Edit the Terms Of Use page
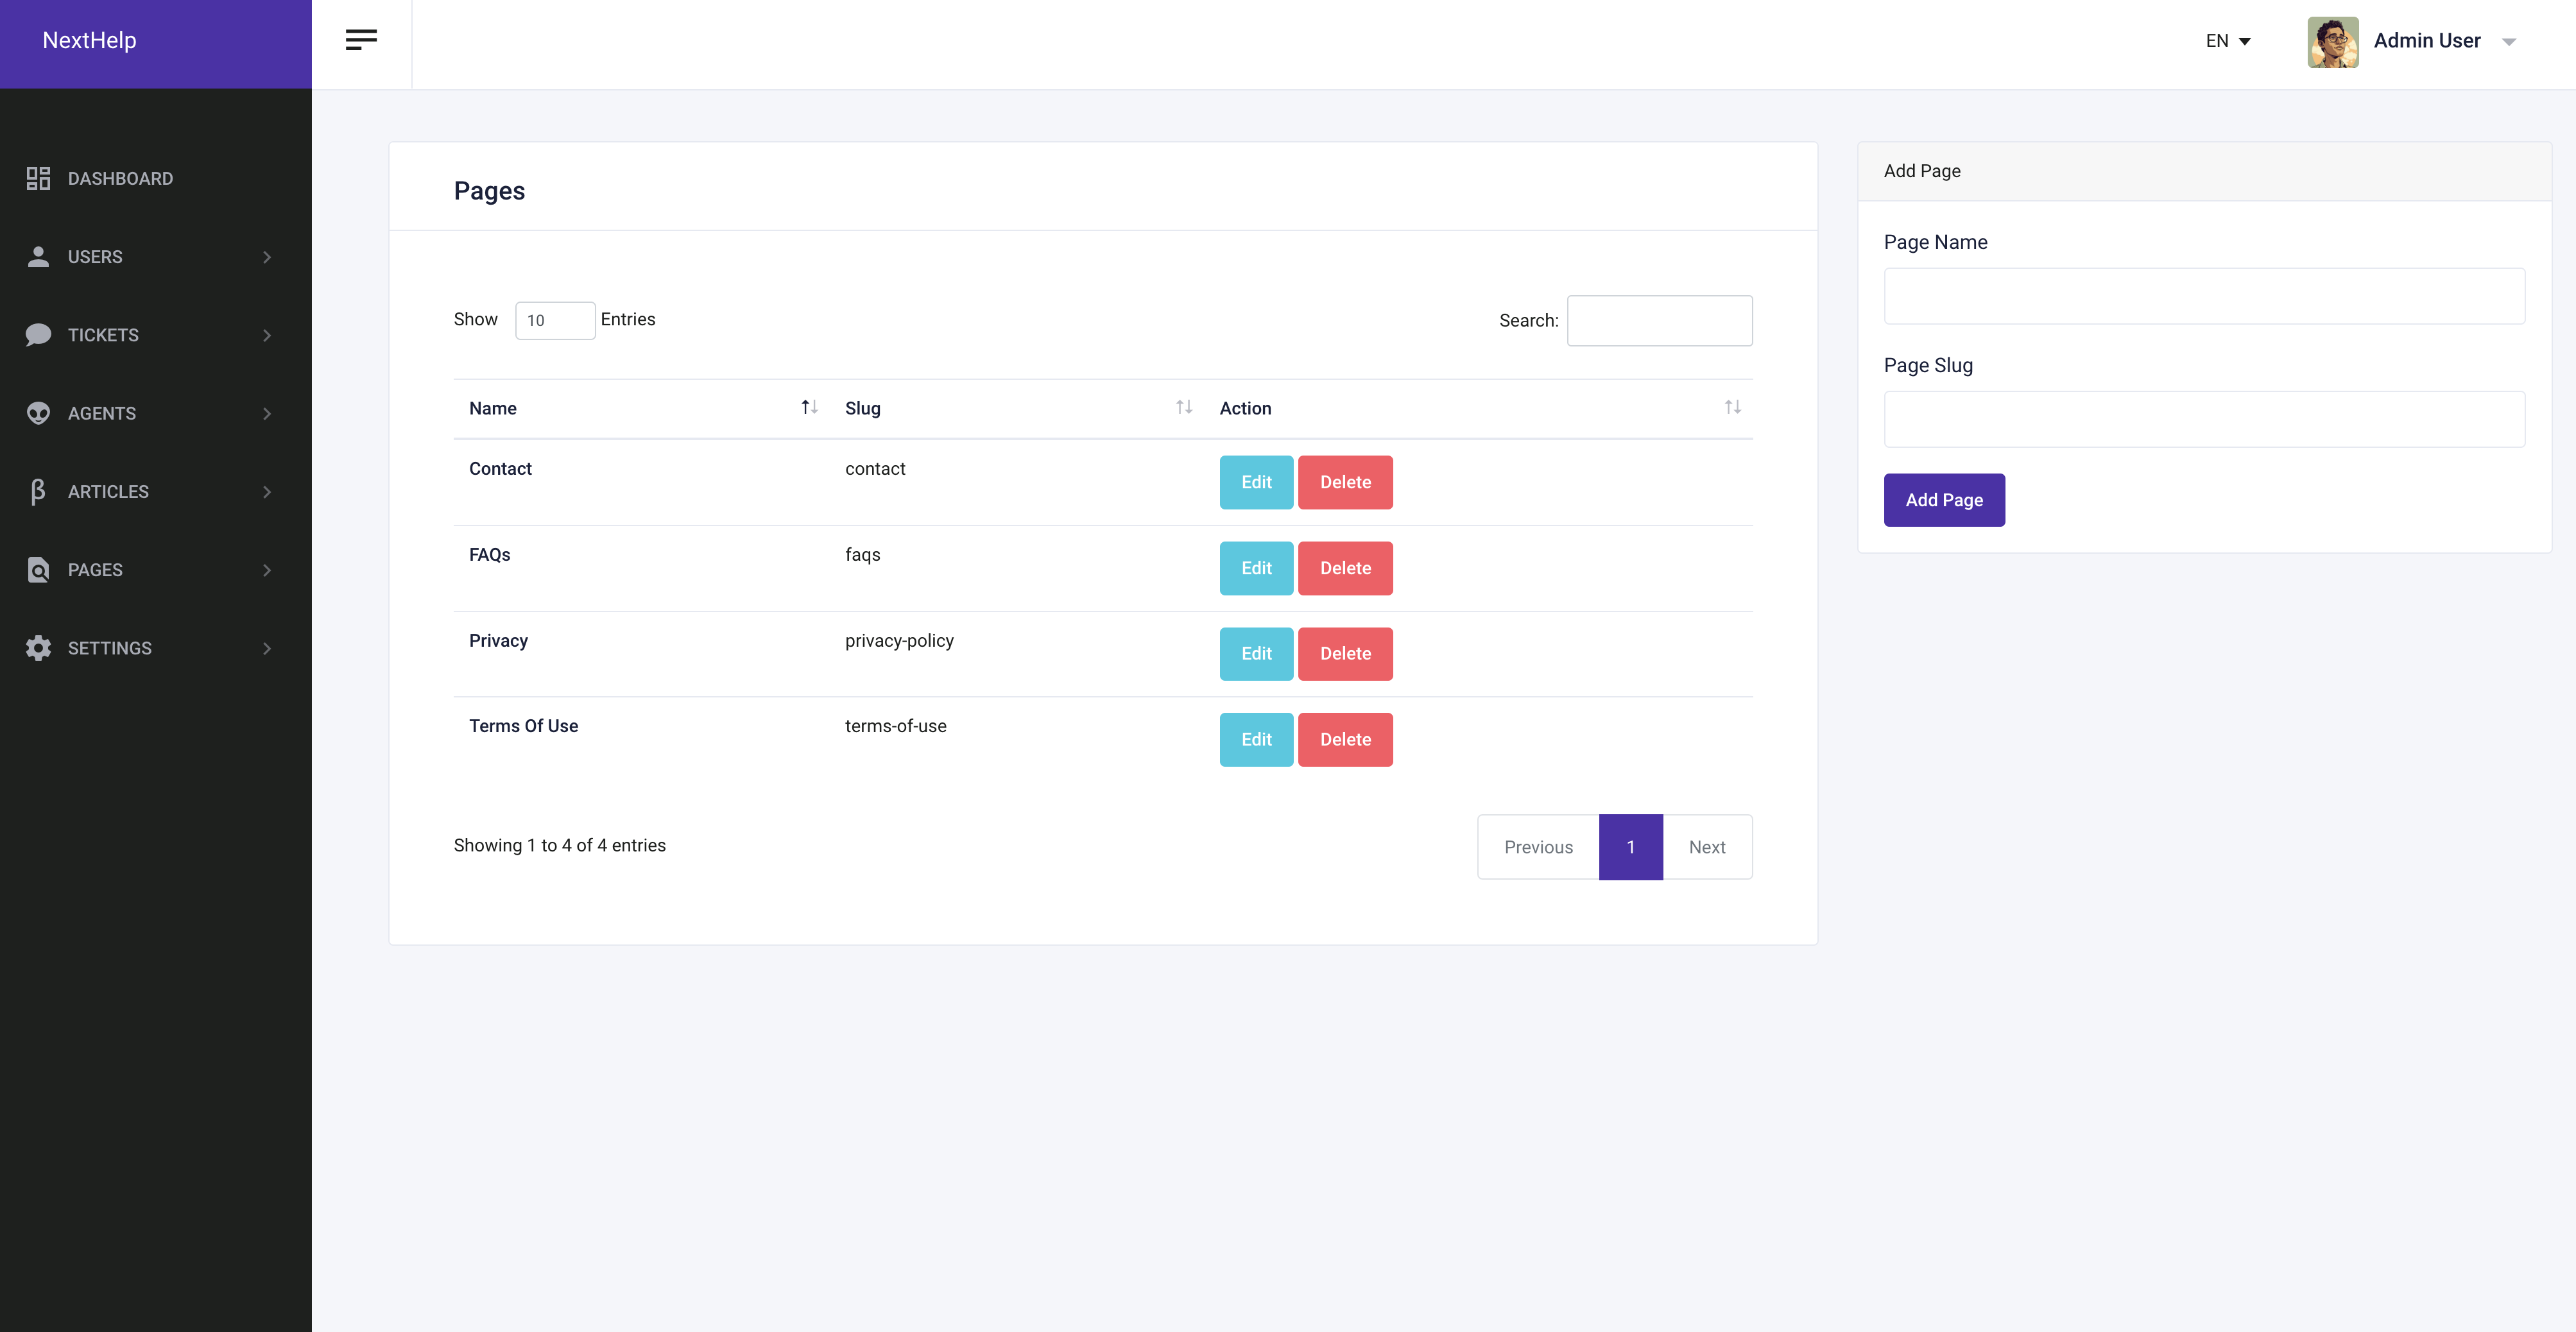Image resolution: width=2576 pixels, height=1332 pixels. coord(1256,740)
